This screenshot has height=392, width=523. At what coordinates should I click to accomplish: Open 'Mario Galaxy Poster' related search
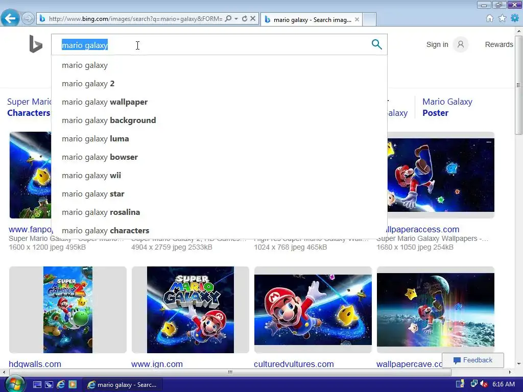[x=447, y=107]
